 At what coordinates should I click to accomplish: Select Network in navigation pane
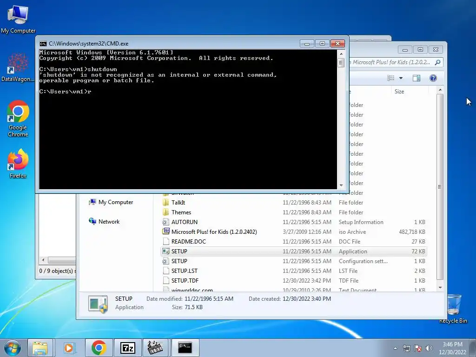point(104,222)
